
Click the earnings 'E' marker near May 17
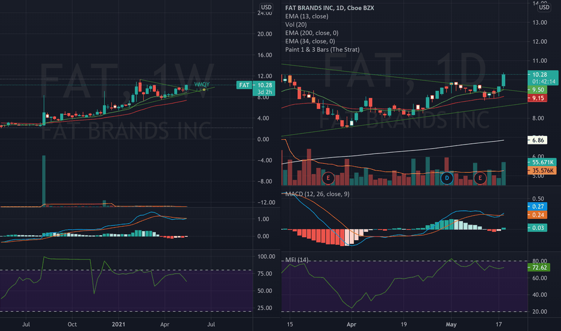[480, 178]
